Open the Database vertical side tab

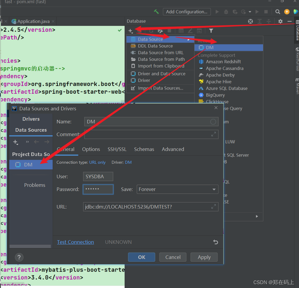click(x=297, y=31)
